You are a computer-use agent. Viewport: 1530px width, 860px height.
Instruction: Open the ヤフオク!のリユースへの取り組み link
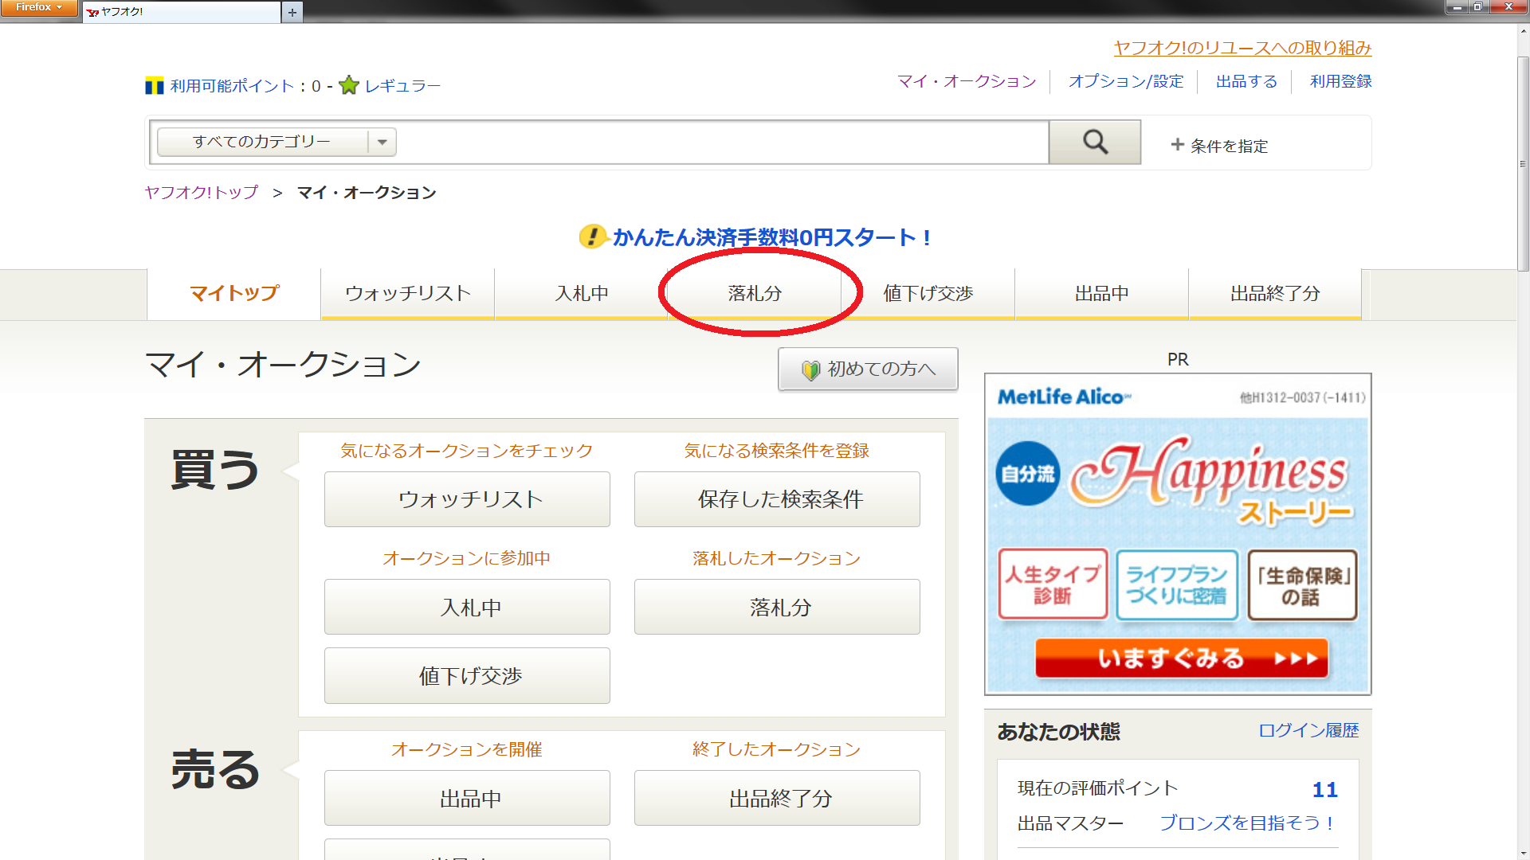[x=1242, y=48]
